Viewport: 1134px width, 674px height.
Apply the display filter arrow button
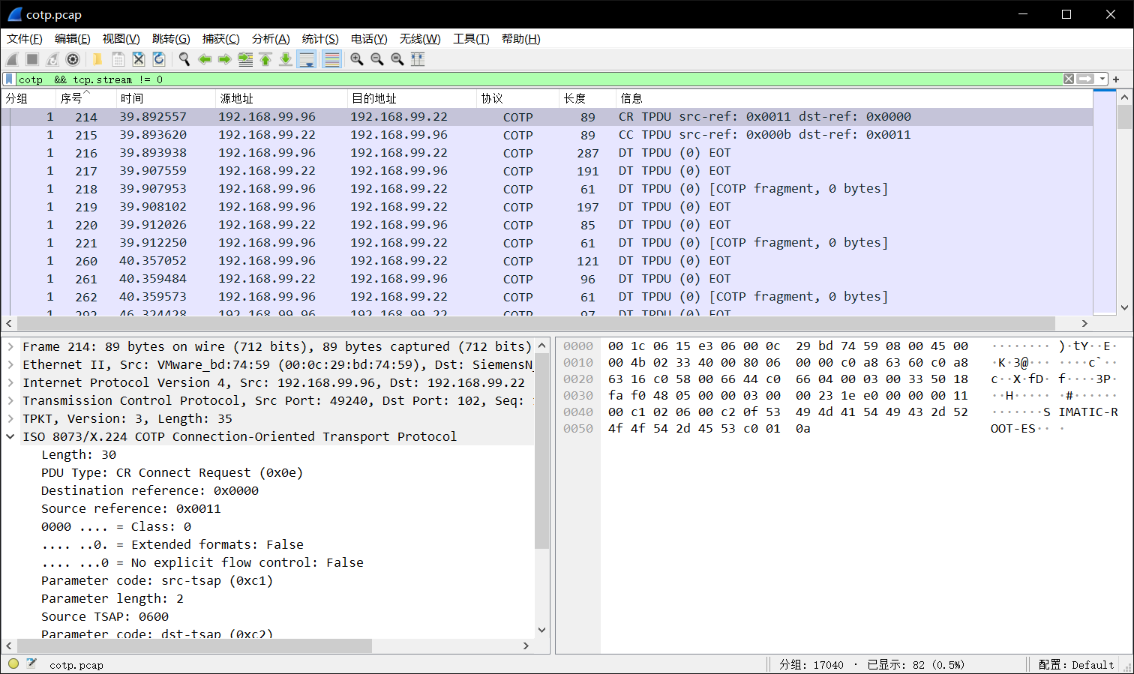click(1085, 79)
